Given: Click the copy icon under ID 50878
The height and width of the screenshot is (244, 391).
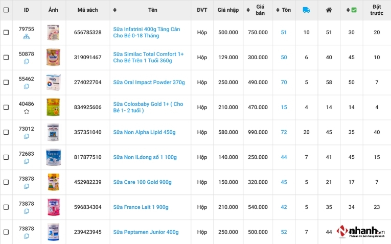Looking at the screenshot, I should 27,61.
